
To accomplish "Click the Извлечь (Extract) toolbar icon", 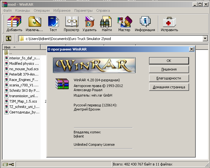I will 35,24.
